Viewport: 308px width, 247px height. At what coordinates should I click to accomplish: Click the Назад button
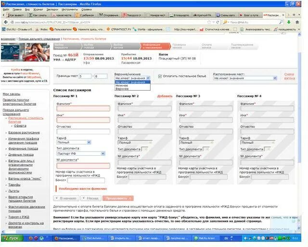coord(91,198)
